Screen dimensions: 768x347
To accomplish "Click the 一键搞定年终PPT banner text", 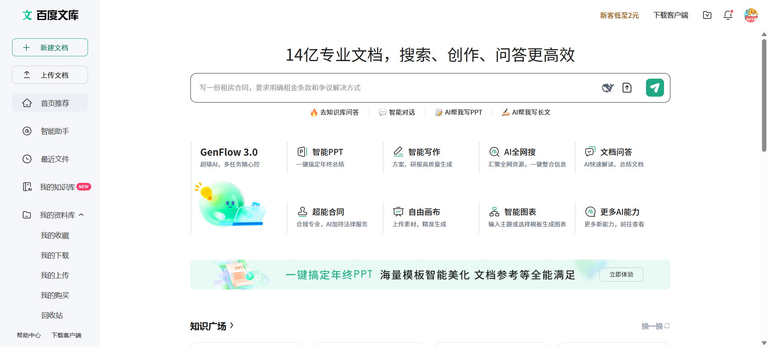I will (329, 275).
